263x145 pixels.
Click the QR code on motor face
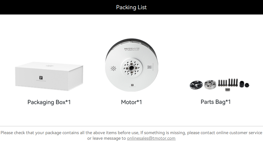(x=149, y=67)
